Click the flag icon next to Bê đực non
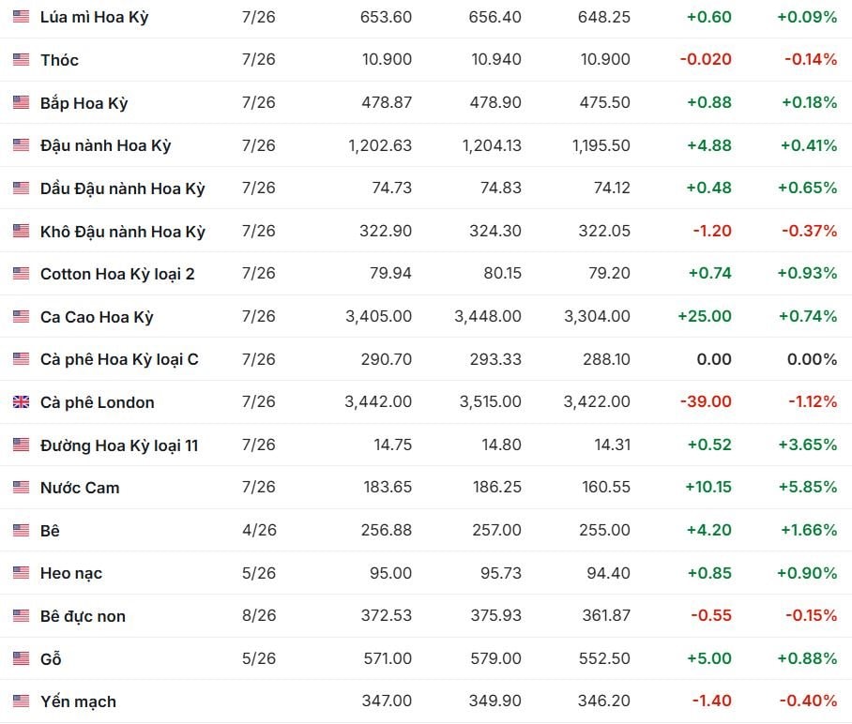 (21, 616)
